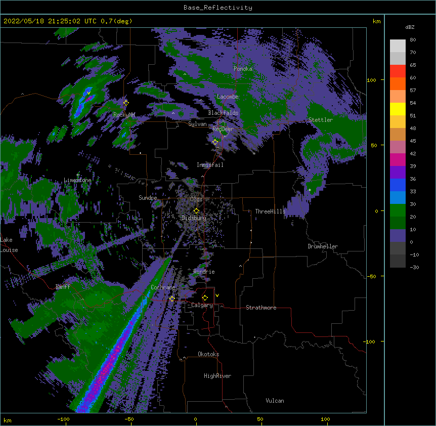This screenshot has height=426, width=436.
Task: Select the HighRiver label
Action: 217,376
